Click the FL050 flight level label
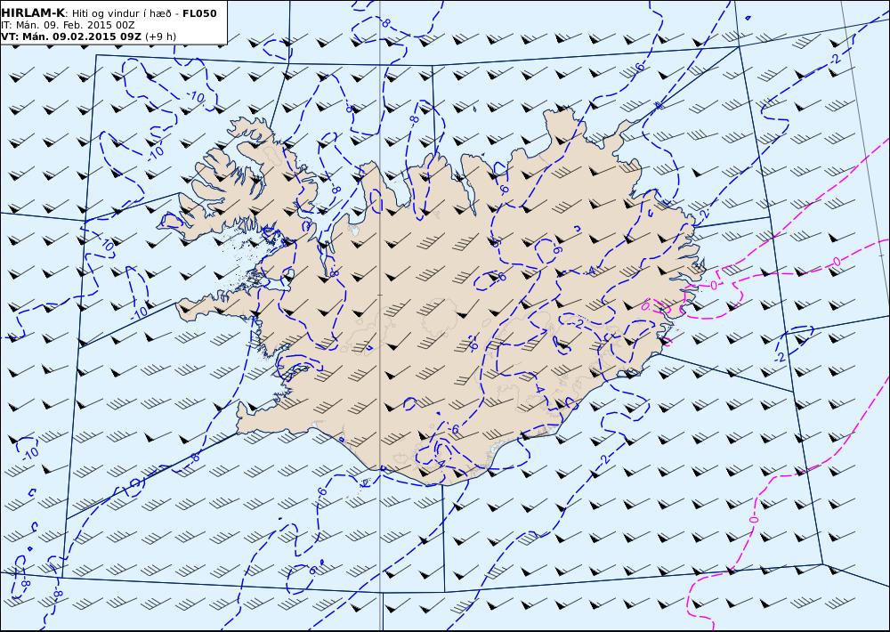The image size is (890, 632). (199, 13)
